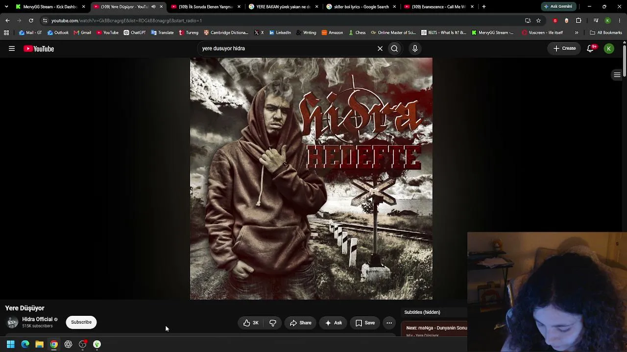Toggle the playlist panel icon
Screen dimensions: 627x352
[x=617, y=74]
